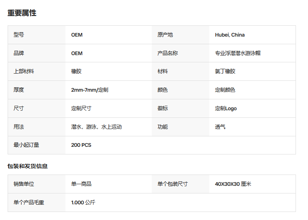
Task: Select the 单一商品 selling unit value
Action: pyautogui.click(x=81, y=184)
